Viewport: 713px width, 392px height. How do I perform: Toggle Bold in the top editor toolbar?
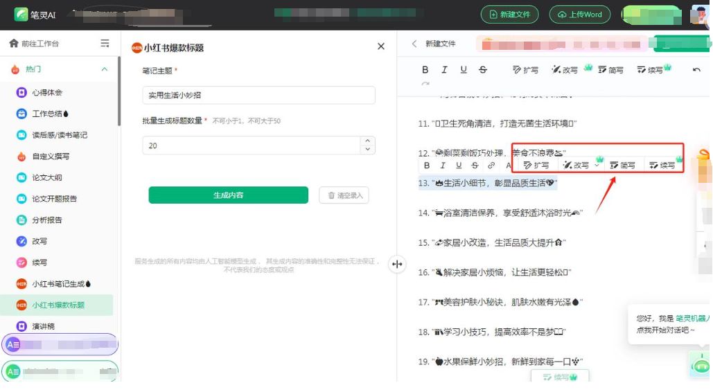[x=425, y=69]
